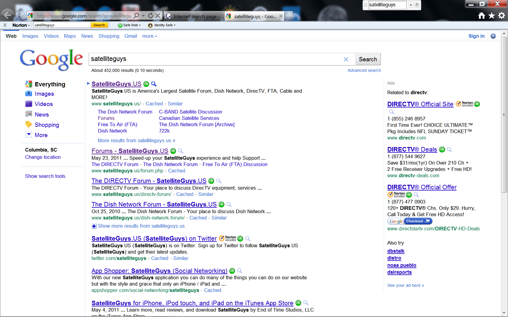508x317 pixels.
Task: Stop loading with the address bar X icon
Action: pos(158,15)
